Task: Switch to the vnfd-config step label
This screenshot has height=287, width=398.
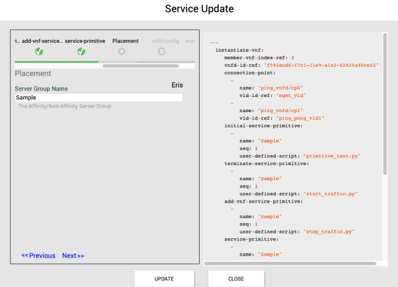Action: (x=164, y=41)
